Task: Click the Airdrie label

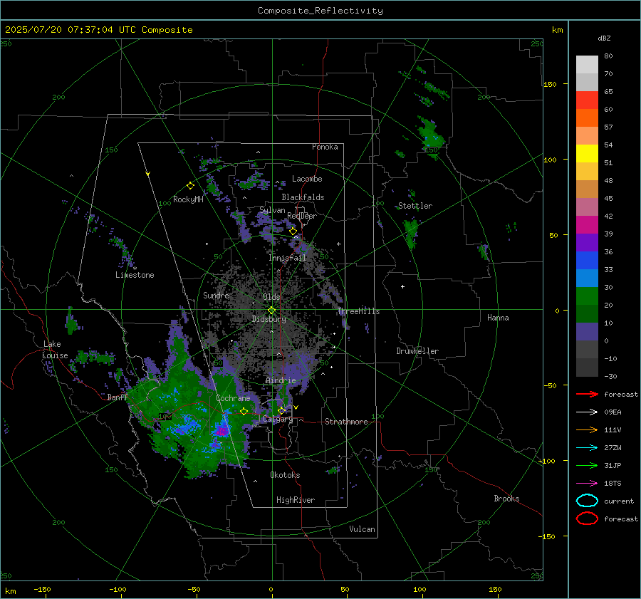Action: pos(281,380)
